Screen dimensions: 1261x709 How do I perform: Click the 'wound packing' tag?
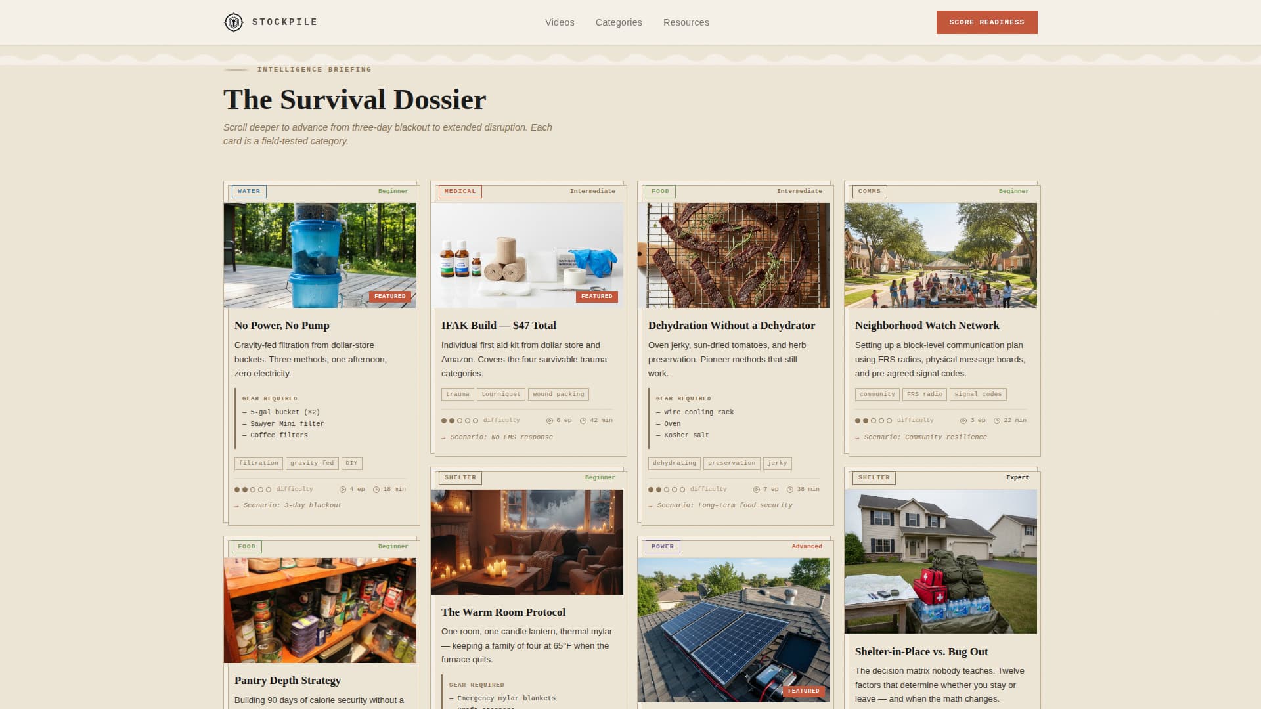point(558,395)
